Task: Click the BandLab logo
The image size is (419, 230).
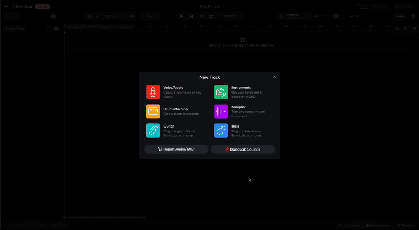Action: [22, 6]
